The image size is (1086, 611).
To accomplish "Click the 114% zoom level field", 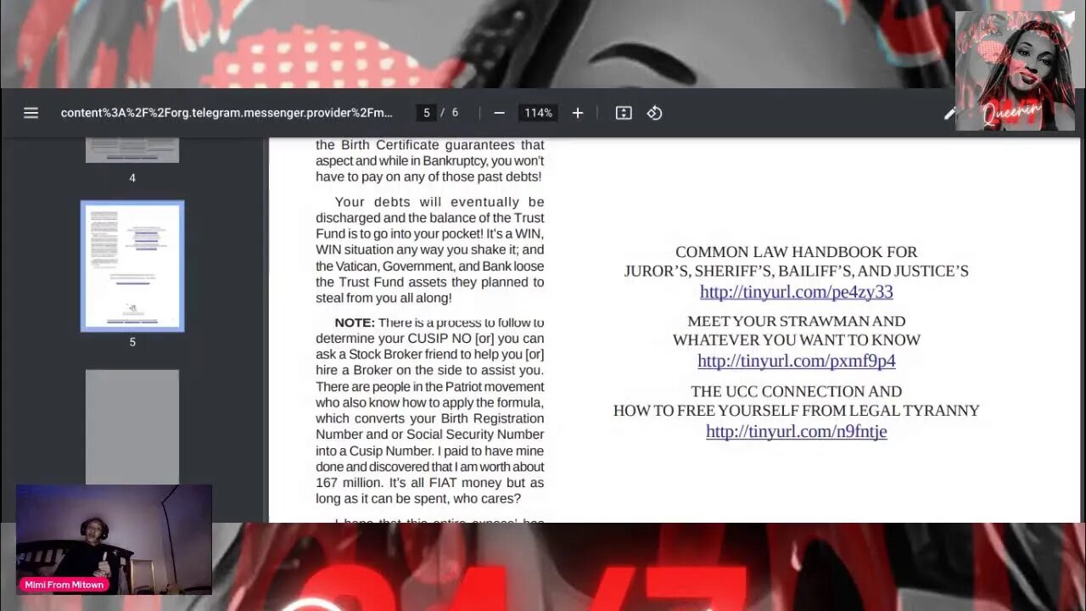I will click(538, 113).
